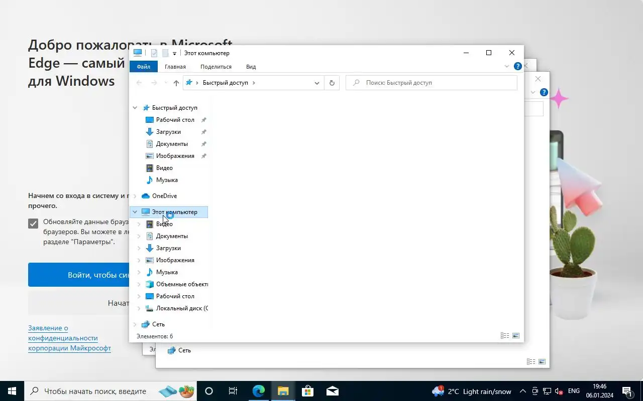
Task: Open pinned Документы under Быстрый доступ
Action: tap(172, 144)
